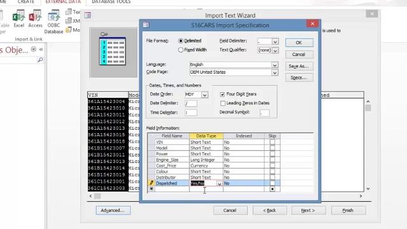Click the Indexed cell for Dispatched row
Viewport: 407px width, 229px height.
[244, 183]
